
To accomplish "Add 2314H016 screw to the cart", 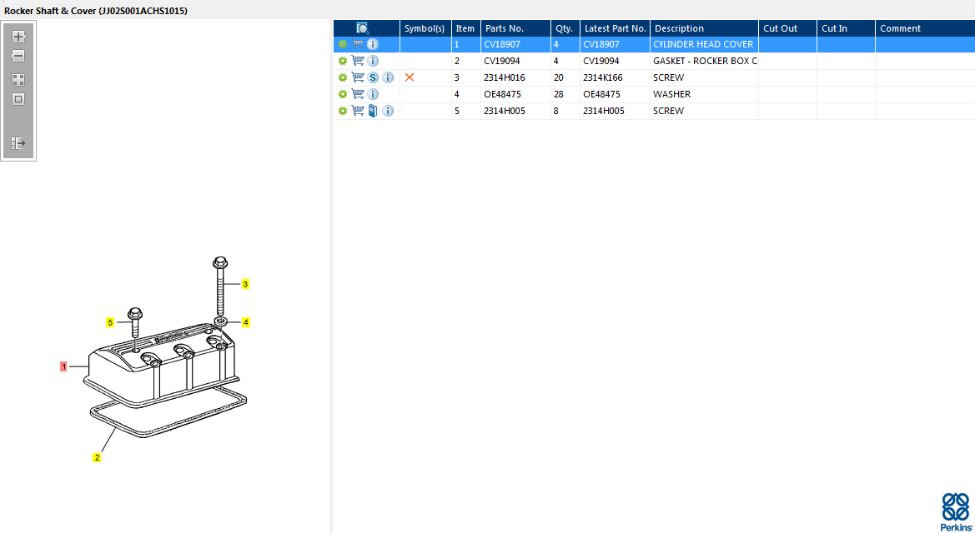I will [x=358, y=77].
